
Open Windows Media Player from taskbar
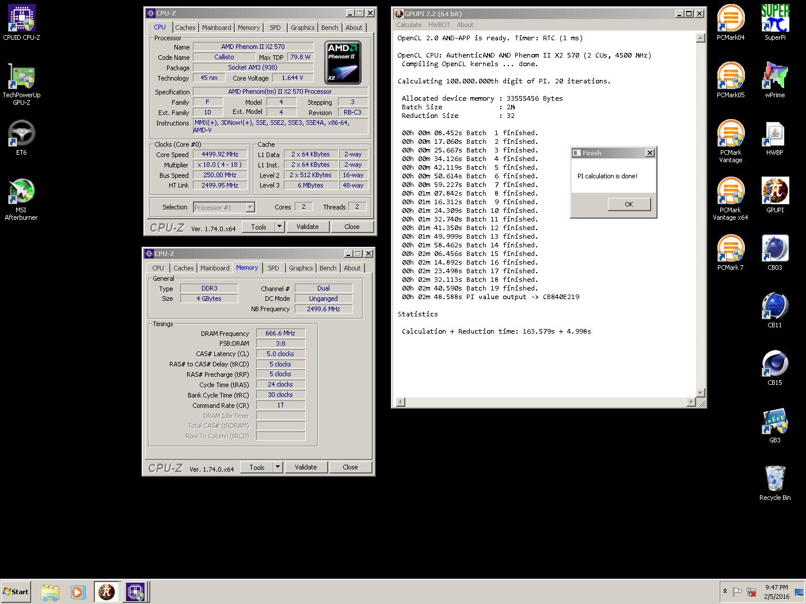point(78,592)
